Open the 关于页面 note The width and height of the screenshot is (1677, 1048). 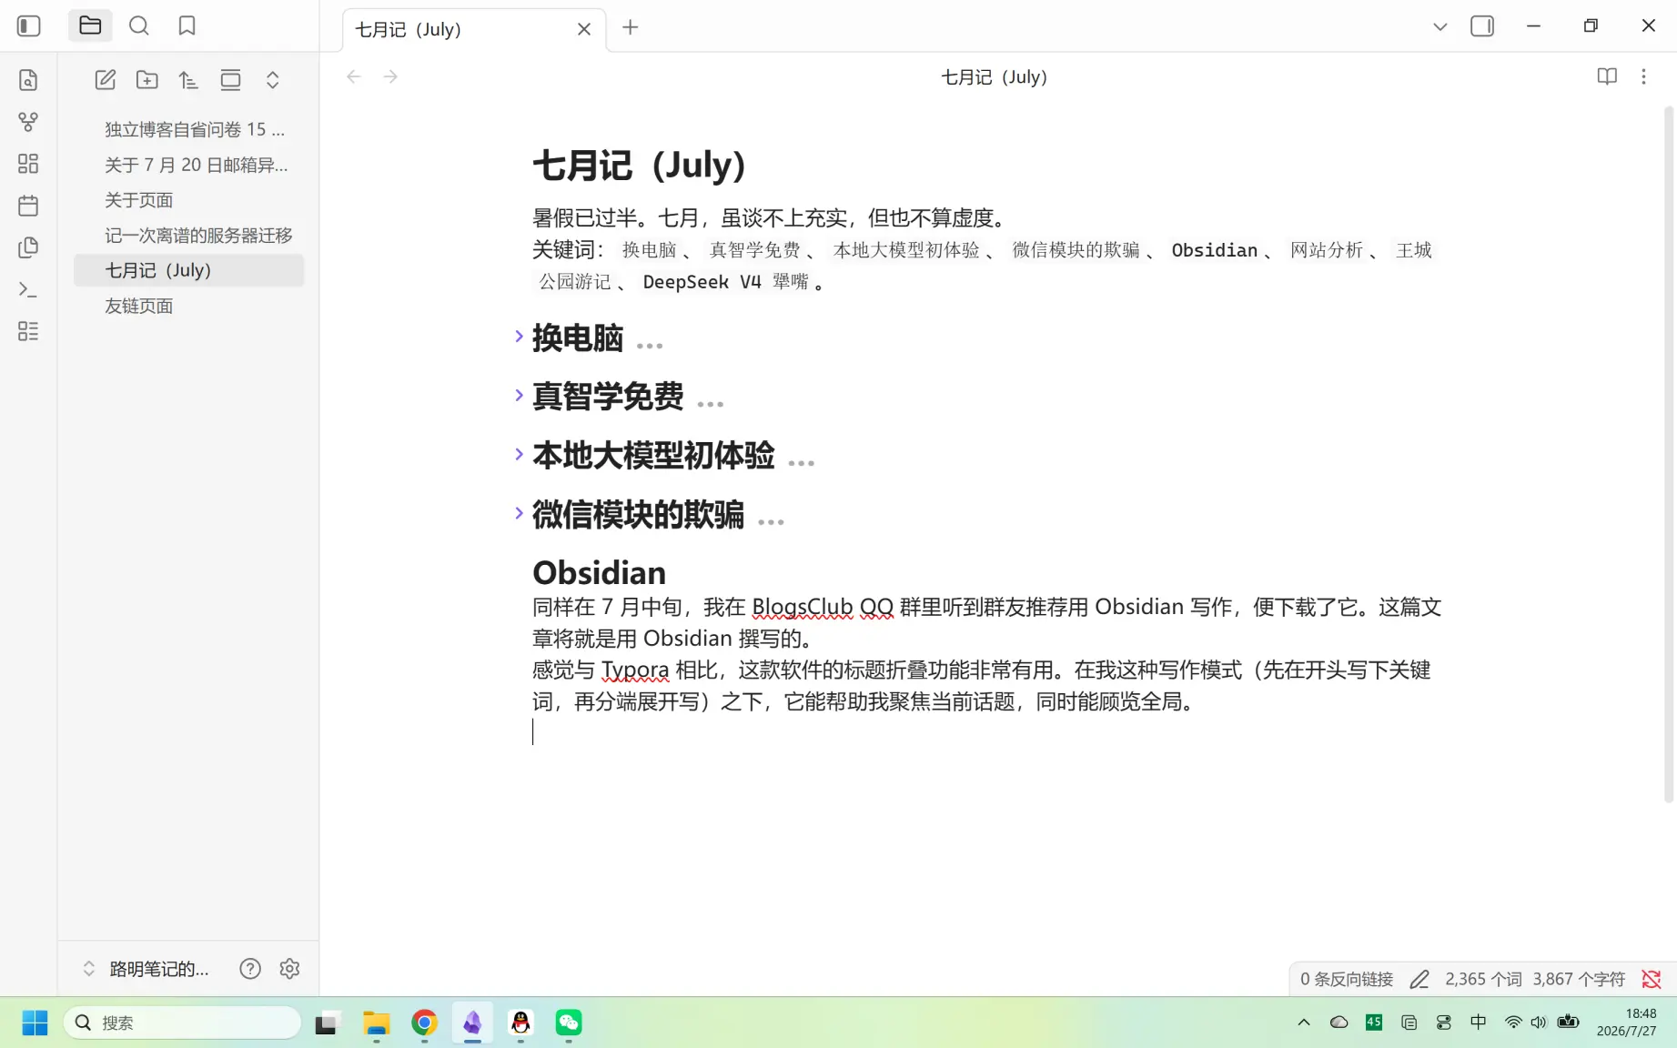coord(188,200)
